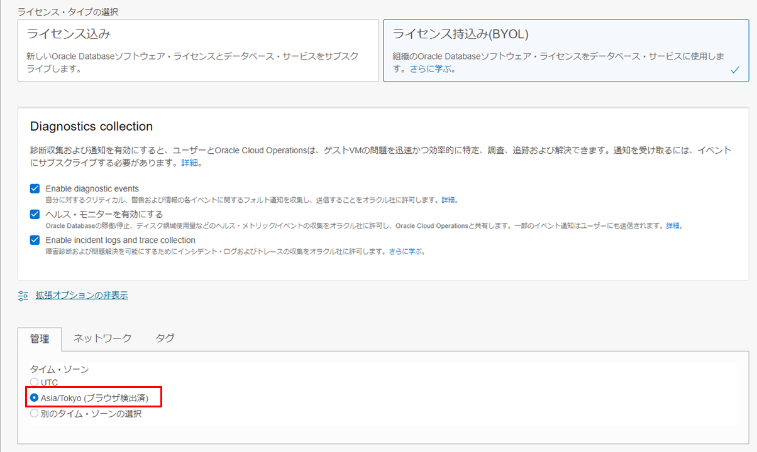Switch to the 管理 tab

tap(40, 338)
